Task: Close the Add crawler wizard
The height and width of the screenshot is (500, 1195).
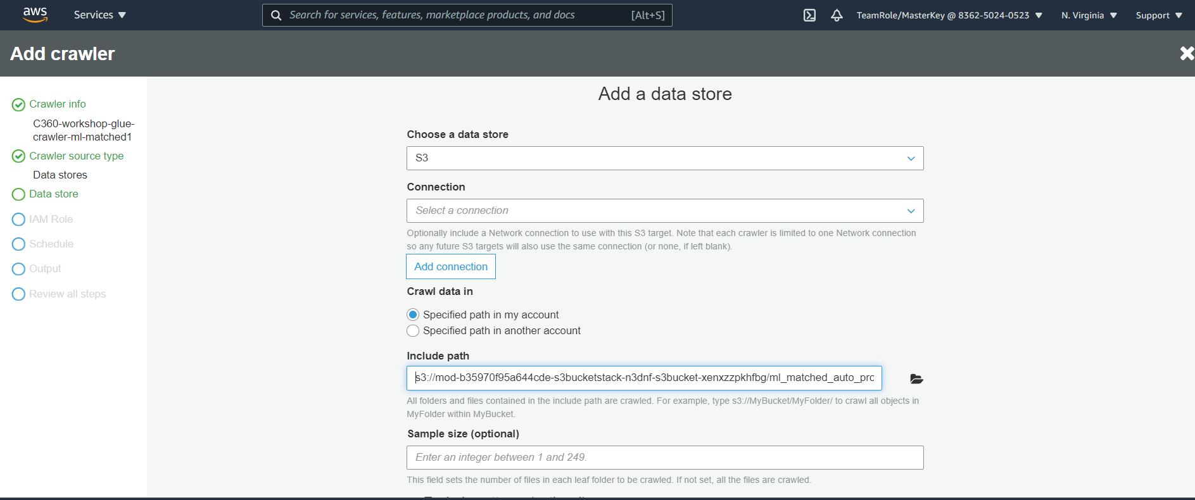Action: (1186, 54)
